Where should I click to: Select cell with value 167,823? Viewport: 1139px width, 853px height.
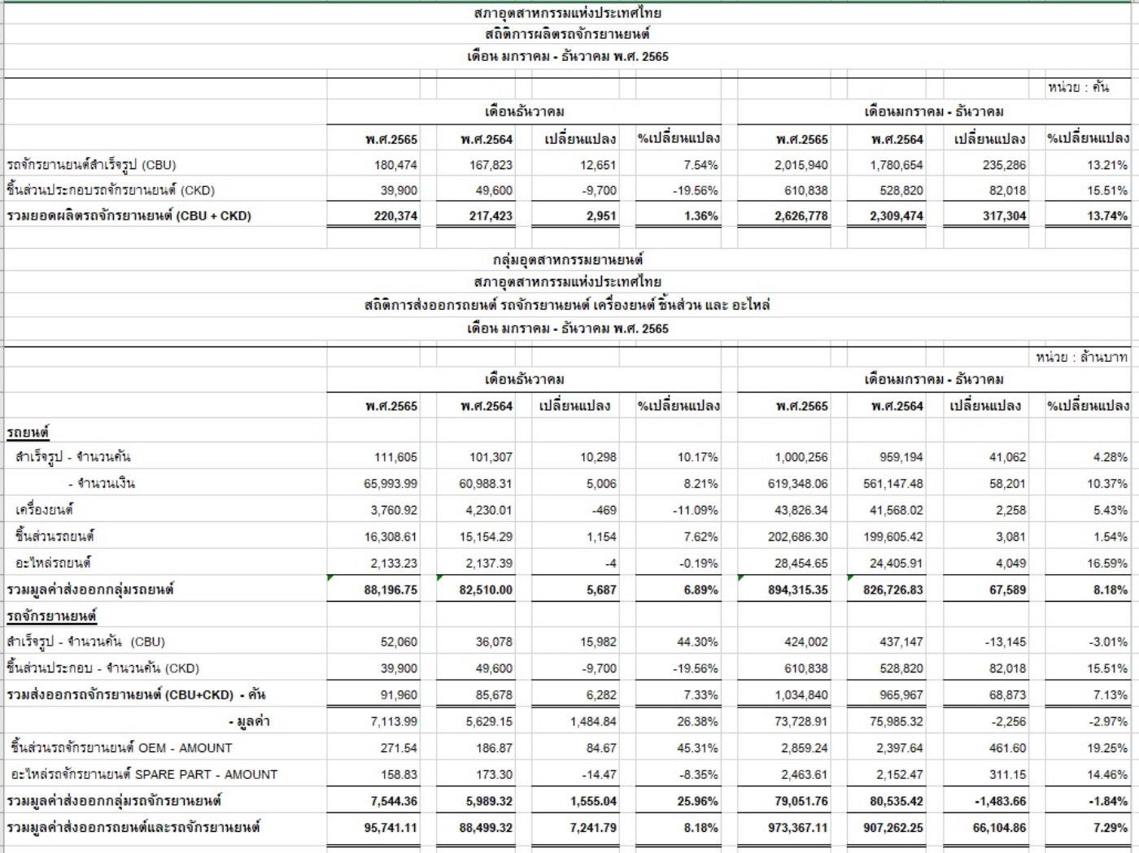point(491,165)
